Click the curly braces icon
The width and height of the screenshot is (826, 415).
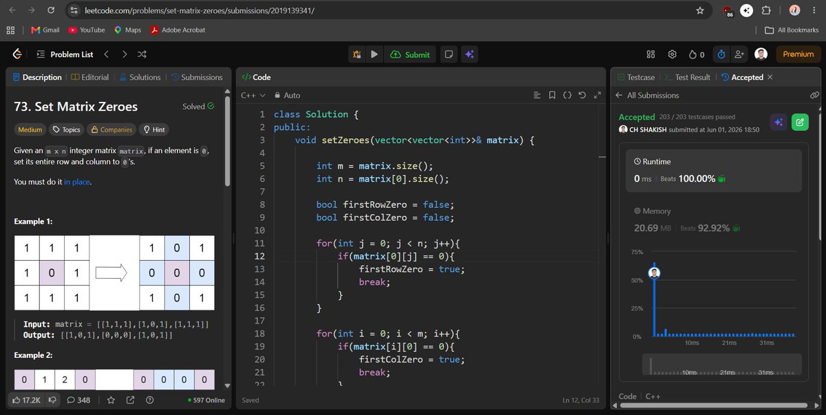pos(567,95)
